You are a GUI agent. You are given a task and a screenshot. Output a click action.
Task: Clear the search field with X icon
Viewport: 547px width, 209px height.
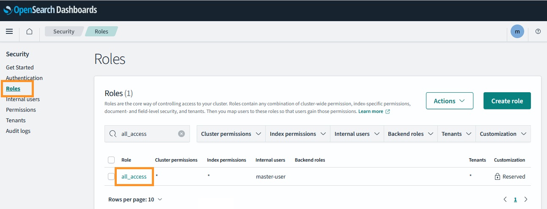pyautogui.click(x=181, y=134)
